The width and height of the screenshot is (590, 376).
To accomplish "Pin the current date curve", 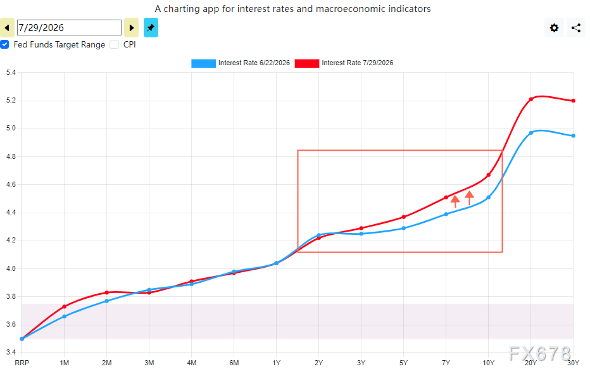I will click(x=151, y=28).
